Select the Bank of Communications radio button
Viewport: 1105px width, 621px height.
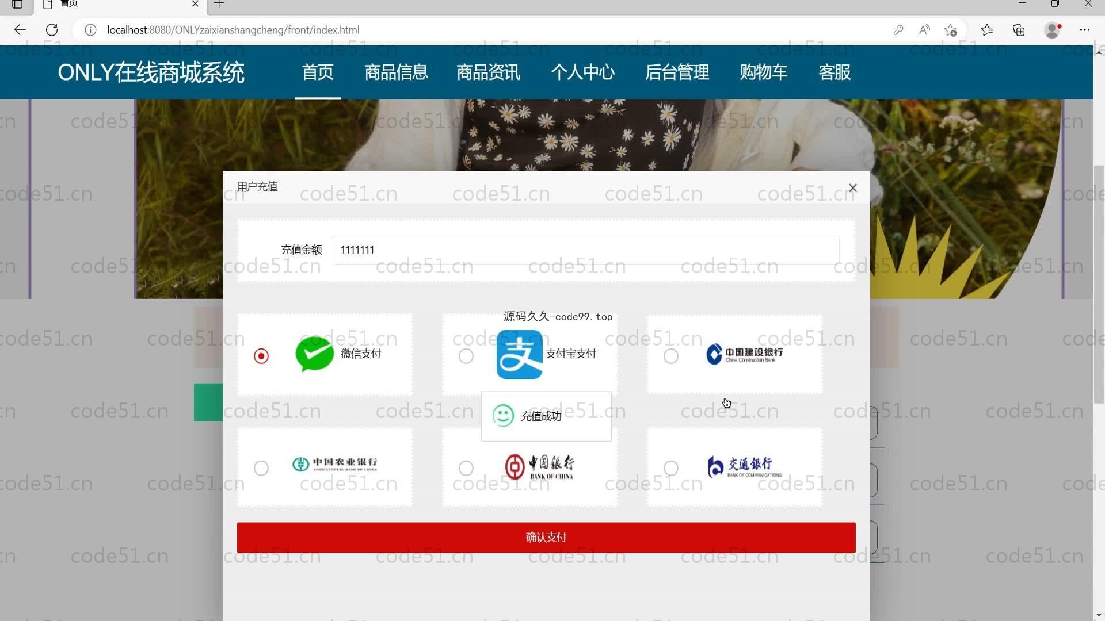671,468
